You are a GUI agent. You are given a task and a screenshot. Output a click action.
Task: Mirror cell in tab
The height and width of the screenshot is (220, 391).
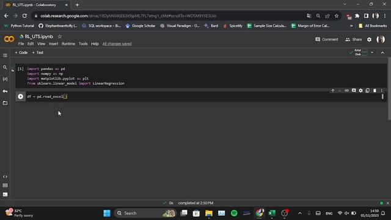point(368,90)
